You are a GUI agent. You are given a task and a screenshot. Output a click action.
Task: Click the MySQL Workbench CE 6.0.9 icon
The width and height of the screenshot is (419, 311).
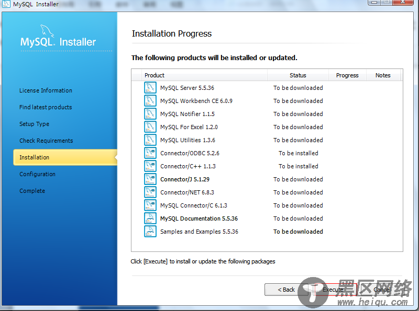[150, 100]
